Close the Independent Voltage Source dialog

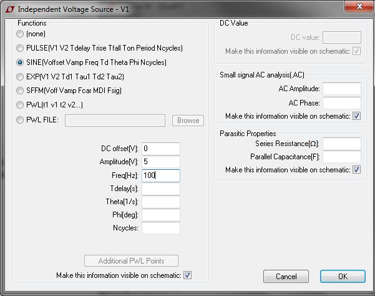point(359,6)
